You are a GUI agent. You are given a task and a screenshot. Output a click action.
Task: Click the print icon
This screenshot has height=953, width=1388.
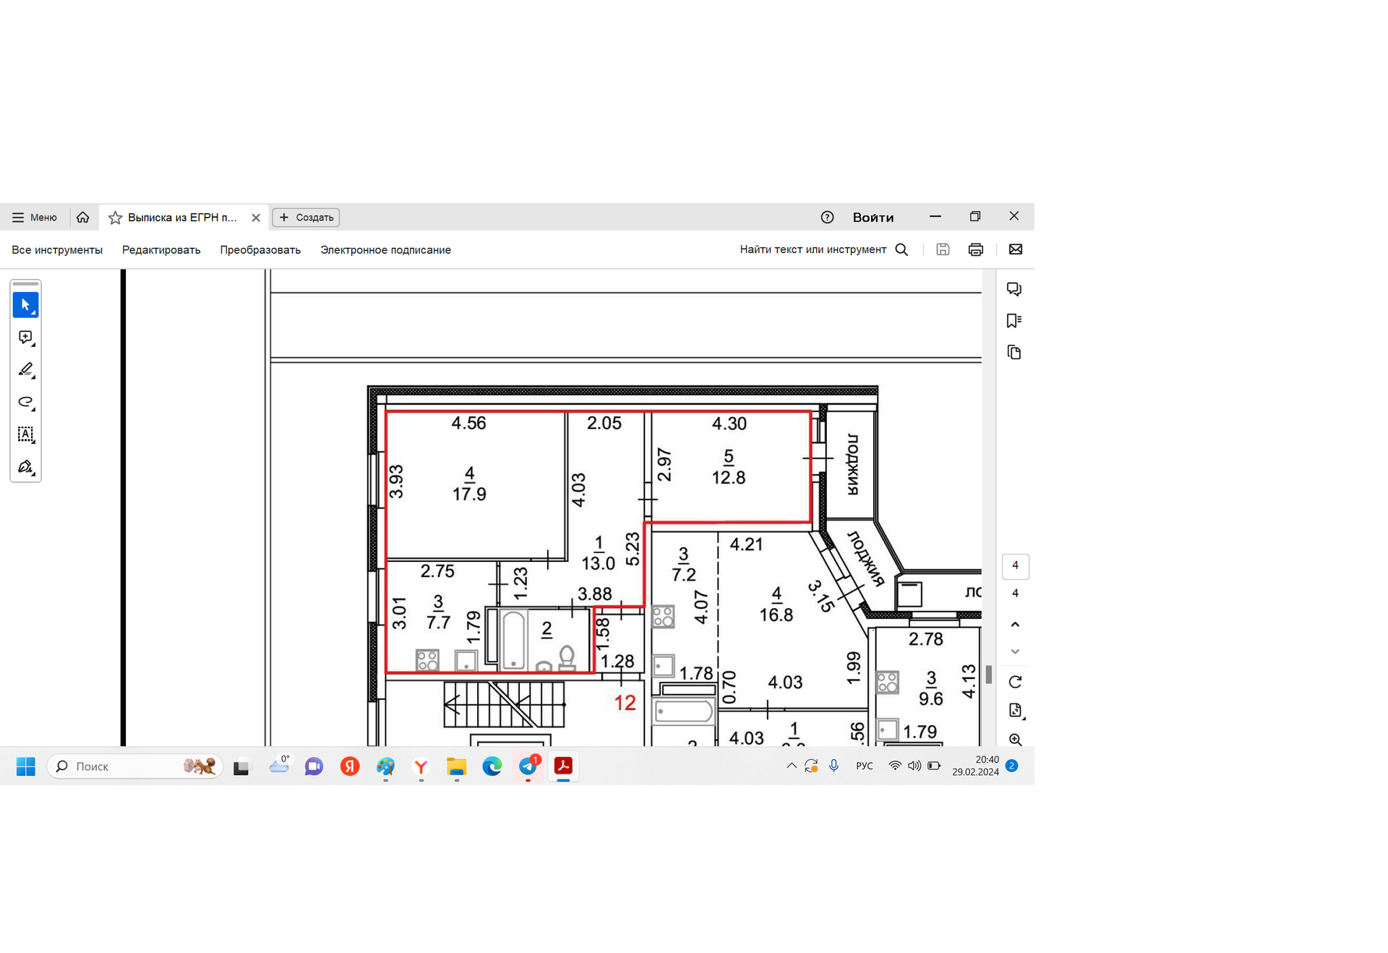[975, 249]
